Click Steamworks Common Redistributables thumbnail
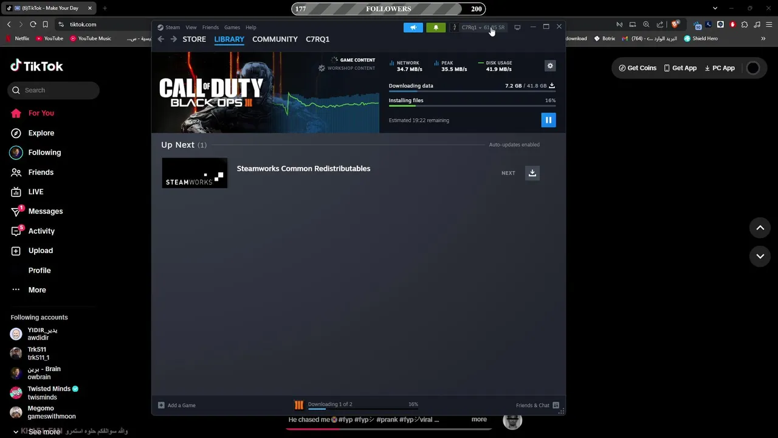 194,173
